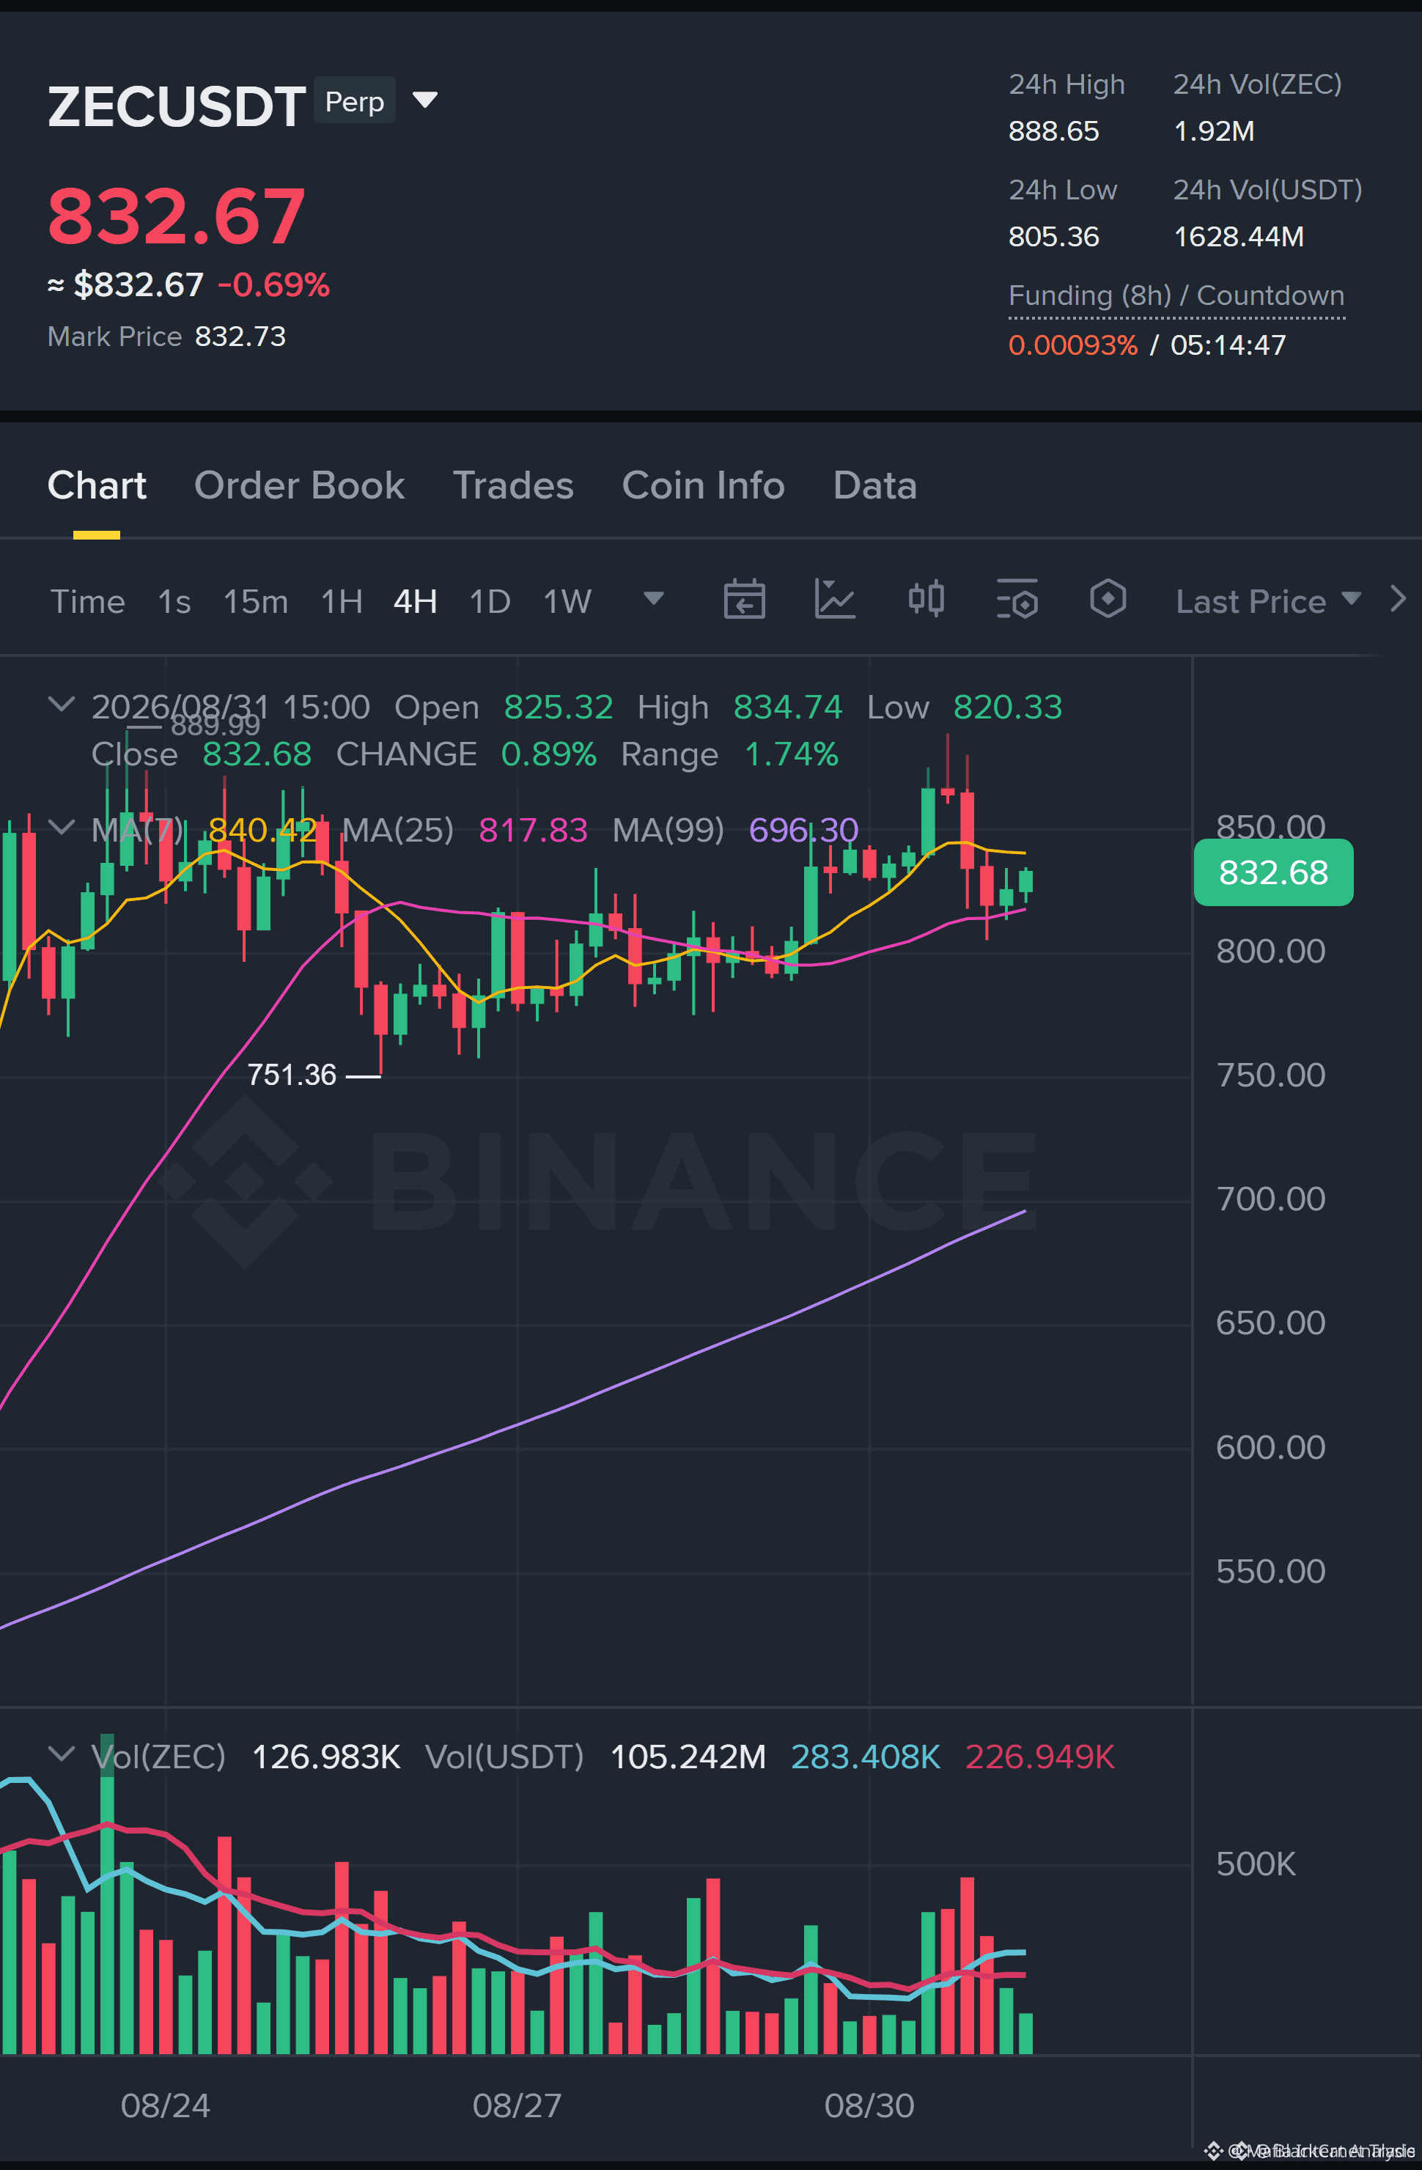This screenshot has height=2170, width=1422.
Task: Click the -0.69% price change
Action: [x=273, y=285]
